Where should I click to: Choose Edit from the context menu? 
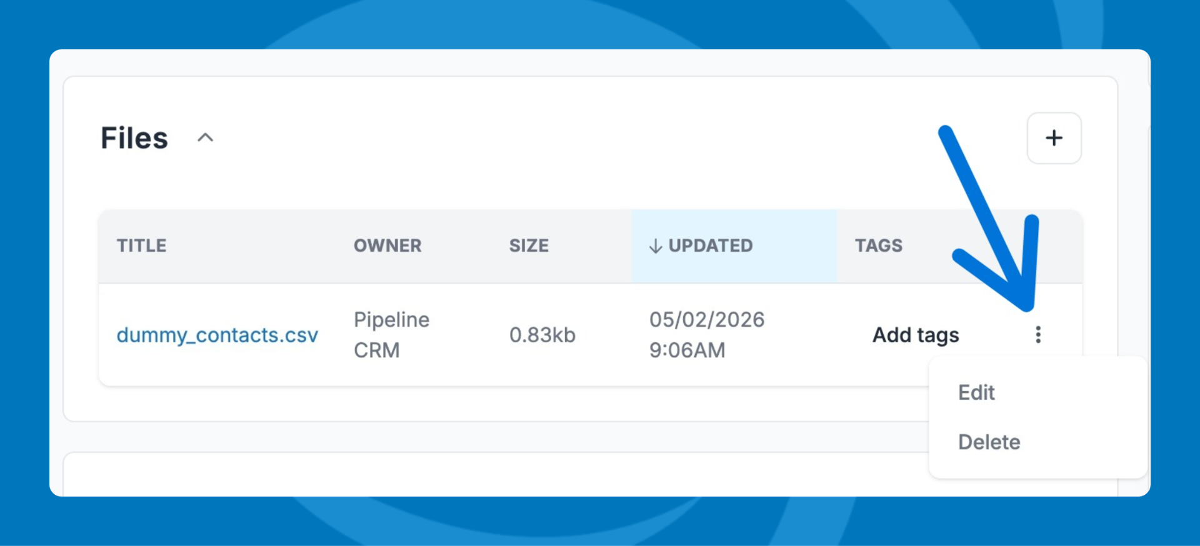click(x=976, y=392)
